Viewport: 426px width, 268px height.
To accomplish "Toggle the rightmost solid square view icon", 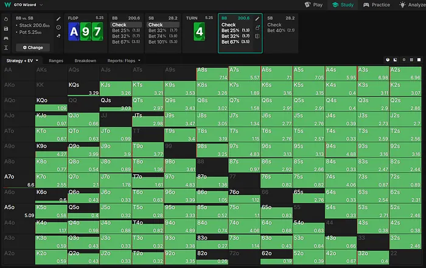I will point(419,61).
